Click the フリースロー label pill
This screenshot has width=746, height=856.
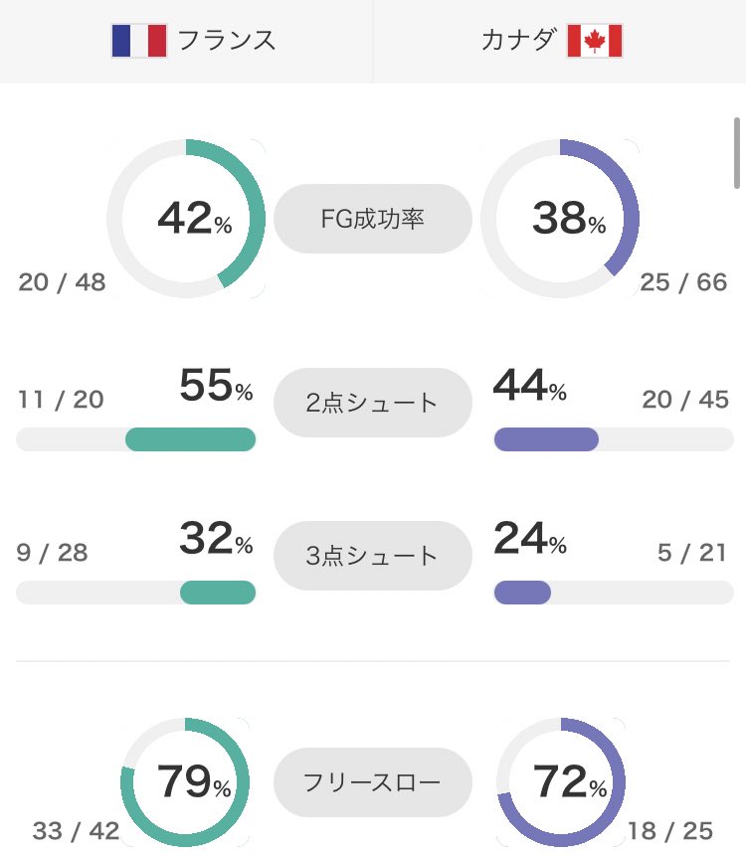coord(373,782)
